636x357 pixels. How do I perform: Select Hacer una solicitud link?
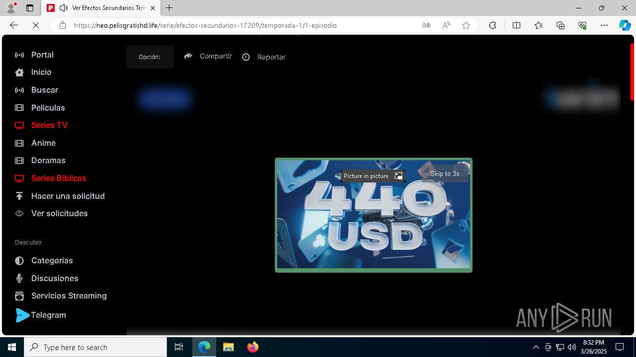(x=68, y=196)
